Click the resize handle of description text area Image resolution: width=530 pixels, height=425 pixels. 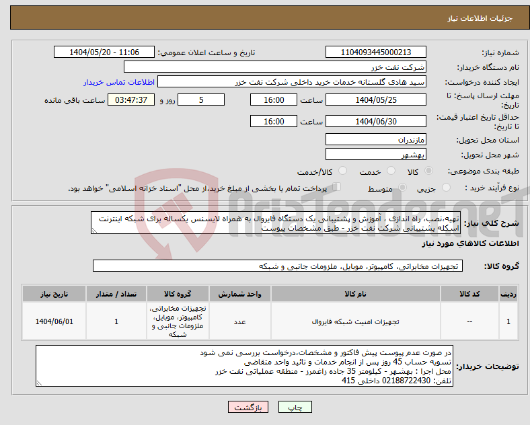pos(94,231)
